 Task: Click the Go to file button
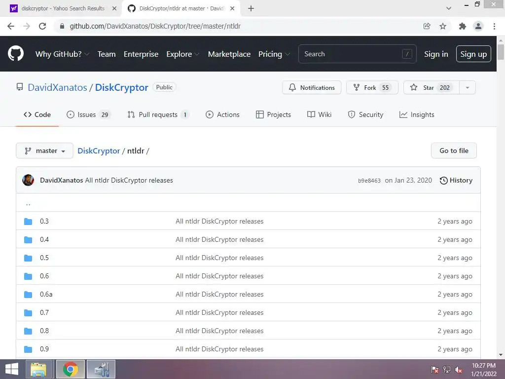(x=454, y=151)
